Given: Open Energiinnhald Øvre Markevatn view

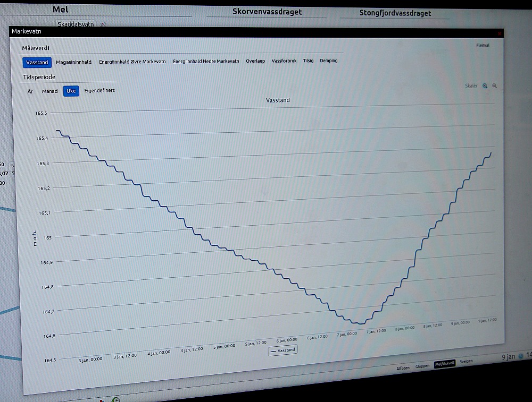Looking at the screenshot, I should pyautogui.click(x=132, y=62).
